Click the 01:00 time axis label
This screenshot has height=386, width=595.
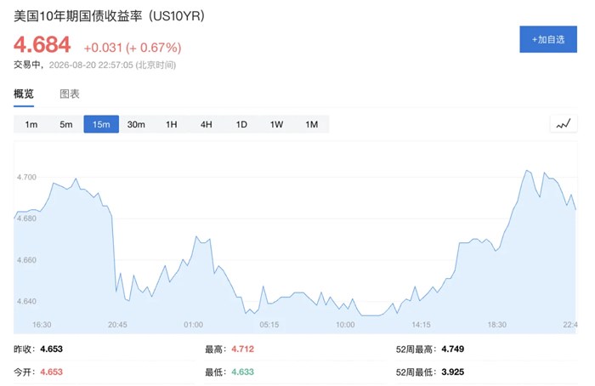(x=193, y=325)
